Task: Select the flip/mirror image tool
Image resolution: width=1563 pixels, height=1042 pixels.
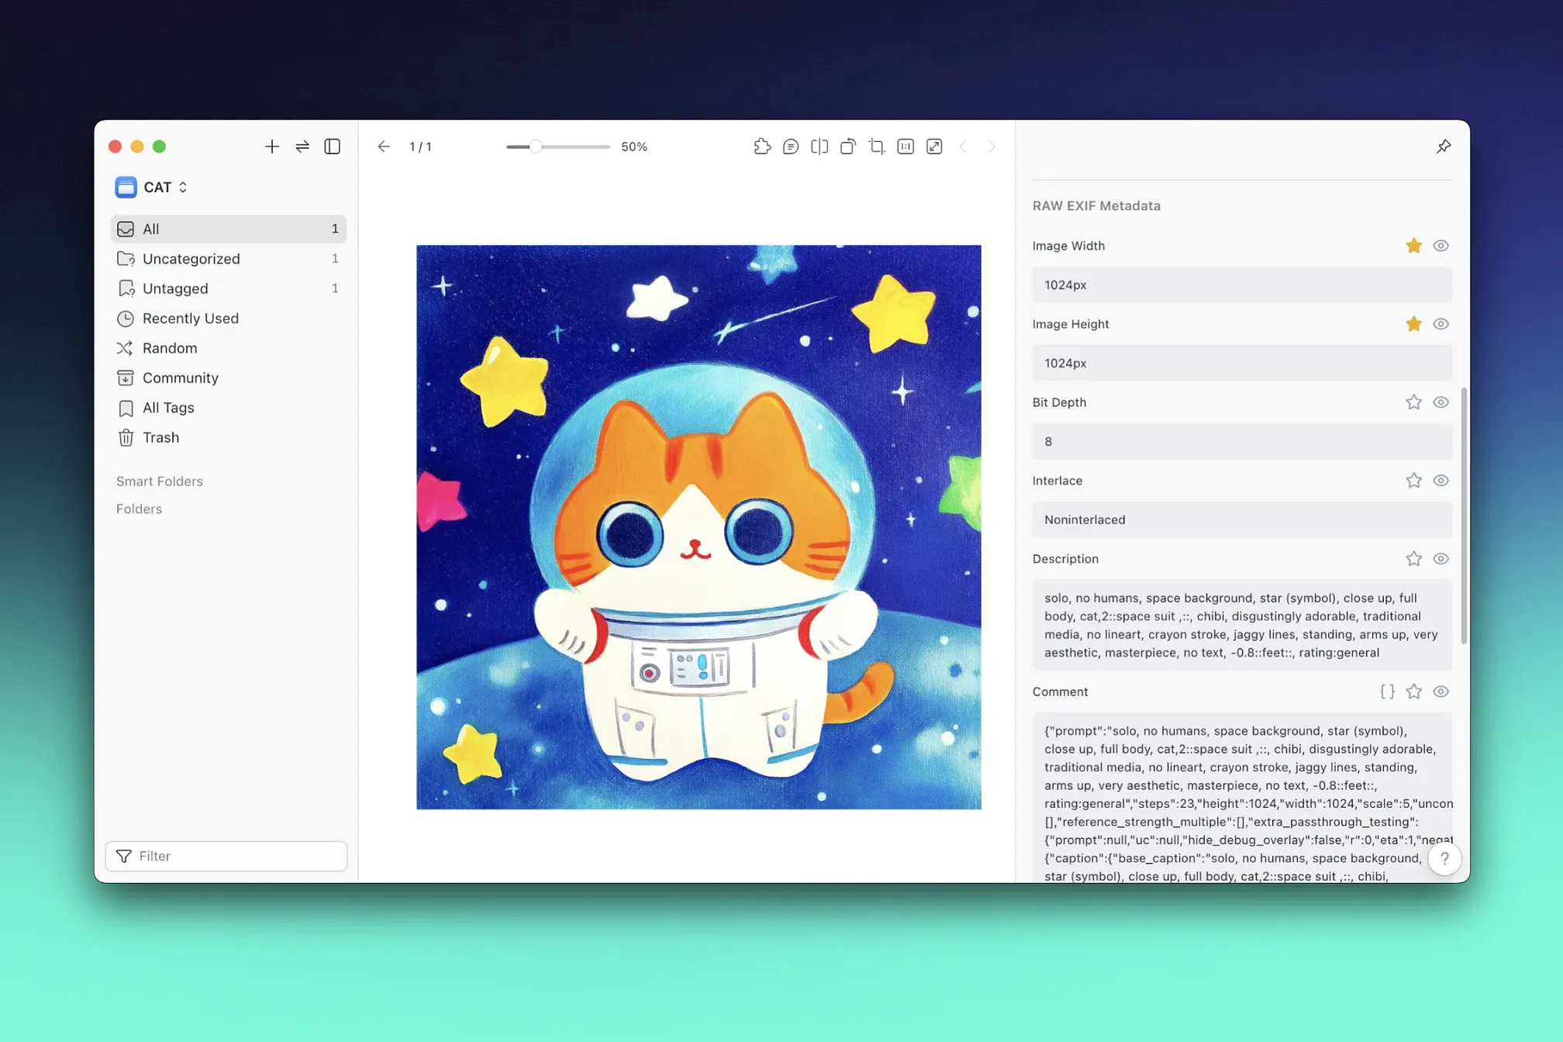Action: pyautogui.click(x=819, y=147)
